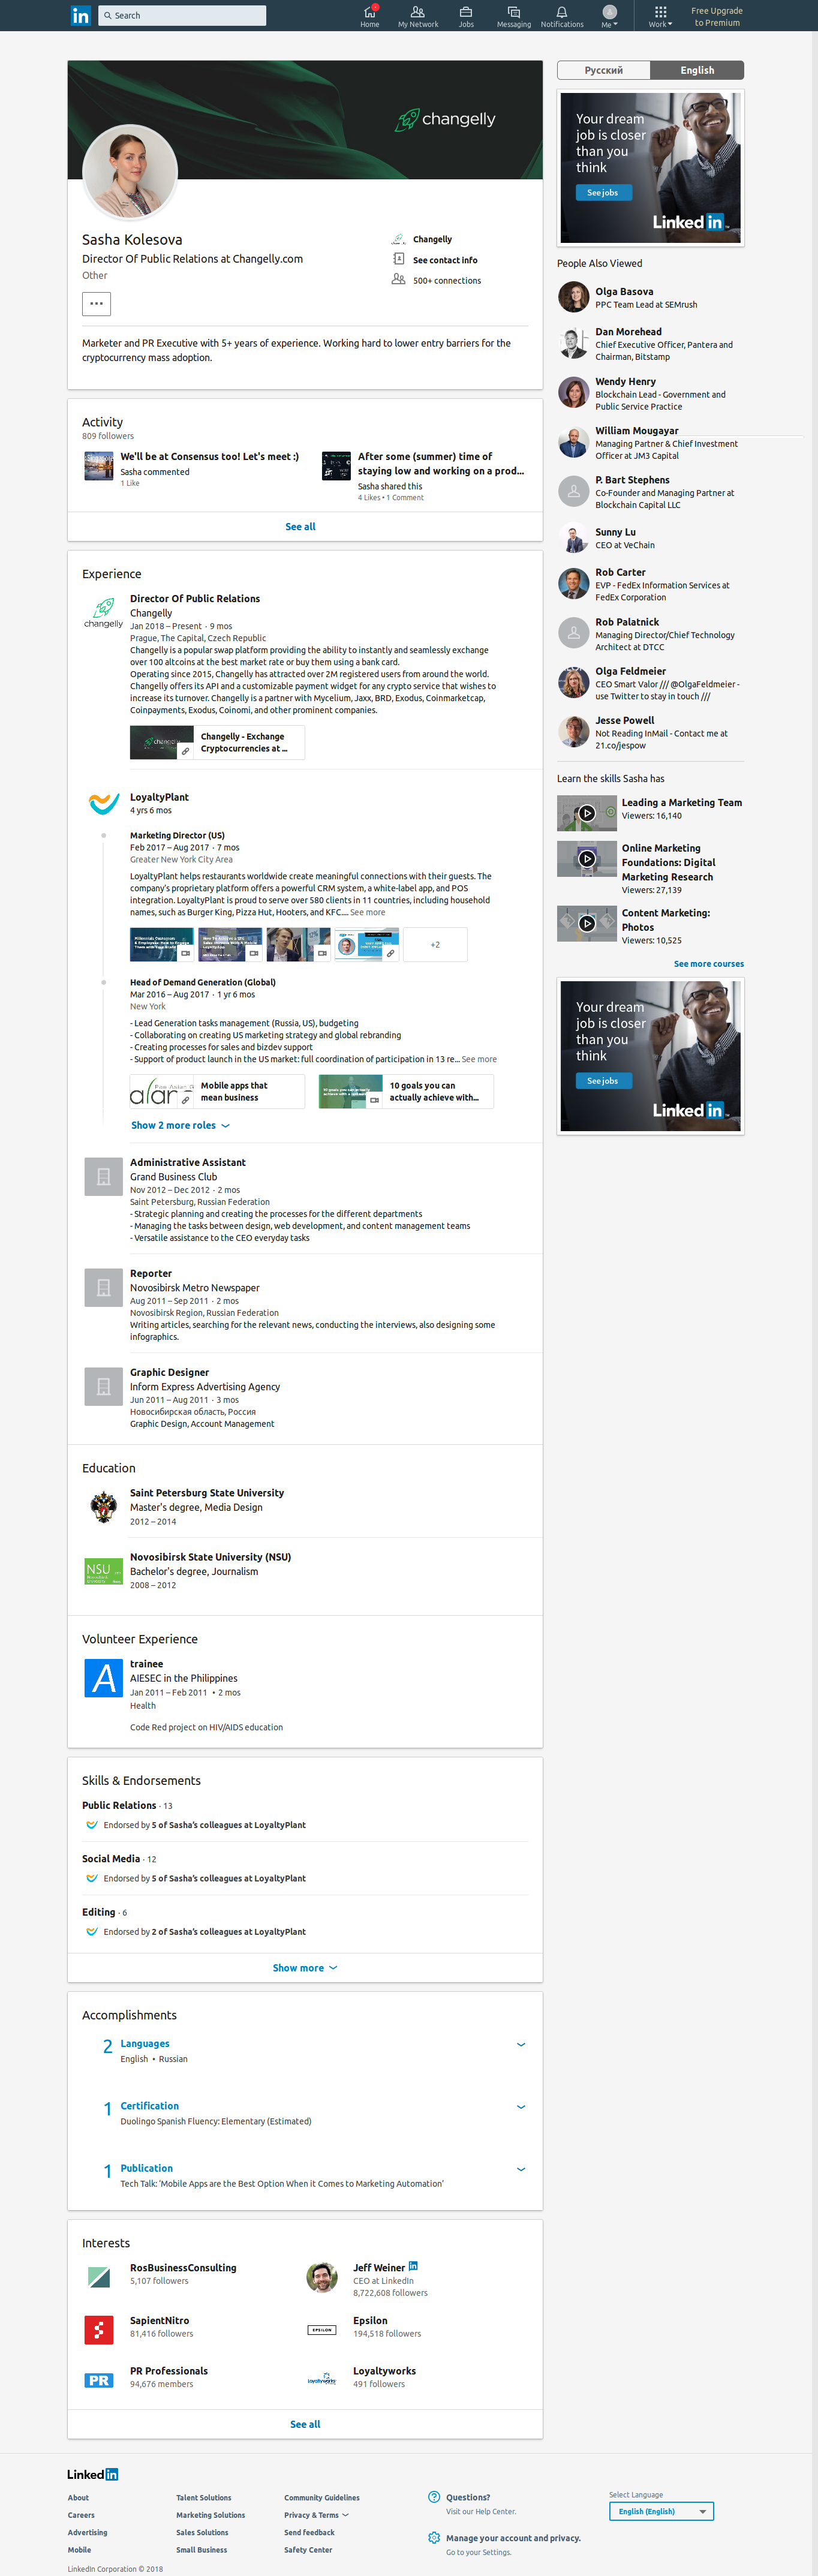Play Content Marketing: Photos course video
Image resolution: width=818 pixels, height=2576 pixels.
587,923
